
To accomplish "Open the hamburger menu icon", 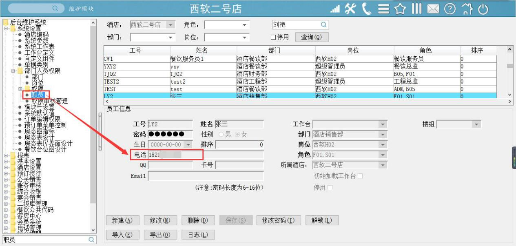I will tap(383, 9).
